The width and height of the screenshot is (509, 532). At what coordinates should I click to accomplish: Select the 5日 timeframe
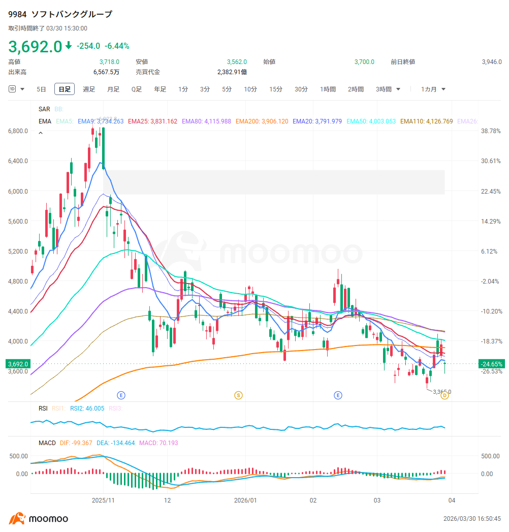(x=41, y=89)
